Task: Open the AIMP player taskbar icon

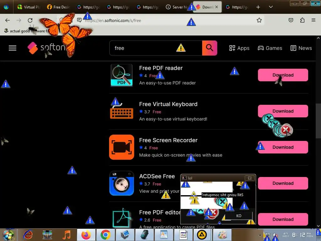Action: tap(202, 235)
